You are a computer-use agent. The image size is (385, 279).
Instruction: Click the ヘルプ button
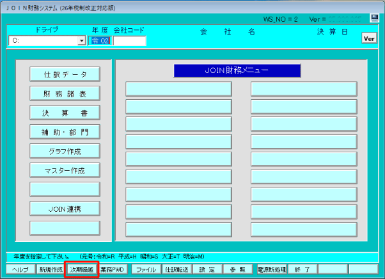[20, 269]
